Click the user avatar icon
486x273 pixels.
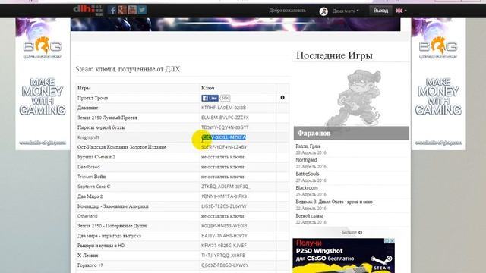pyautogui.click(x=323, y=11)
